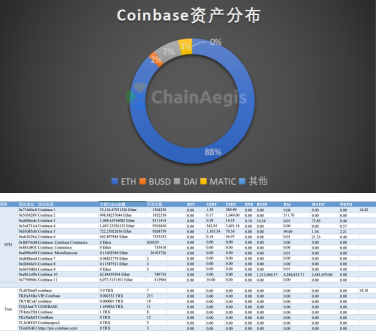Image resolution: width=377 pixels, height=333 pixels.
Task: Select cell 1,497.23526133 Ether
Action: pyautogui.click(x=122, y=226)
